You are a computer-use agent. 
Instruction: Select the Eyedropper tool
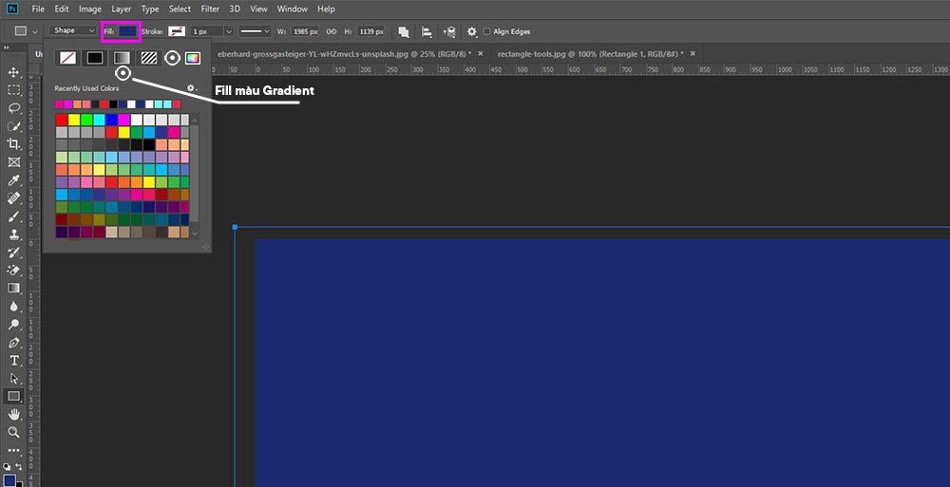point(14,180)
